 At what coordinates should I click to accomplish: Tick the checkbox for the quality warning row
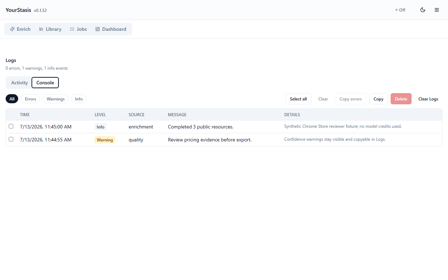[11, 139]
